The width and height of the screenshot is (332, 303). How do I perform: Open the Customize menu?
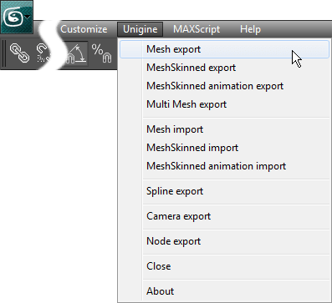coord(84,29)
